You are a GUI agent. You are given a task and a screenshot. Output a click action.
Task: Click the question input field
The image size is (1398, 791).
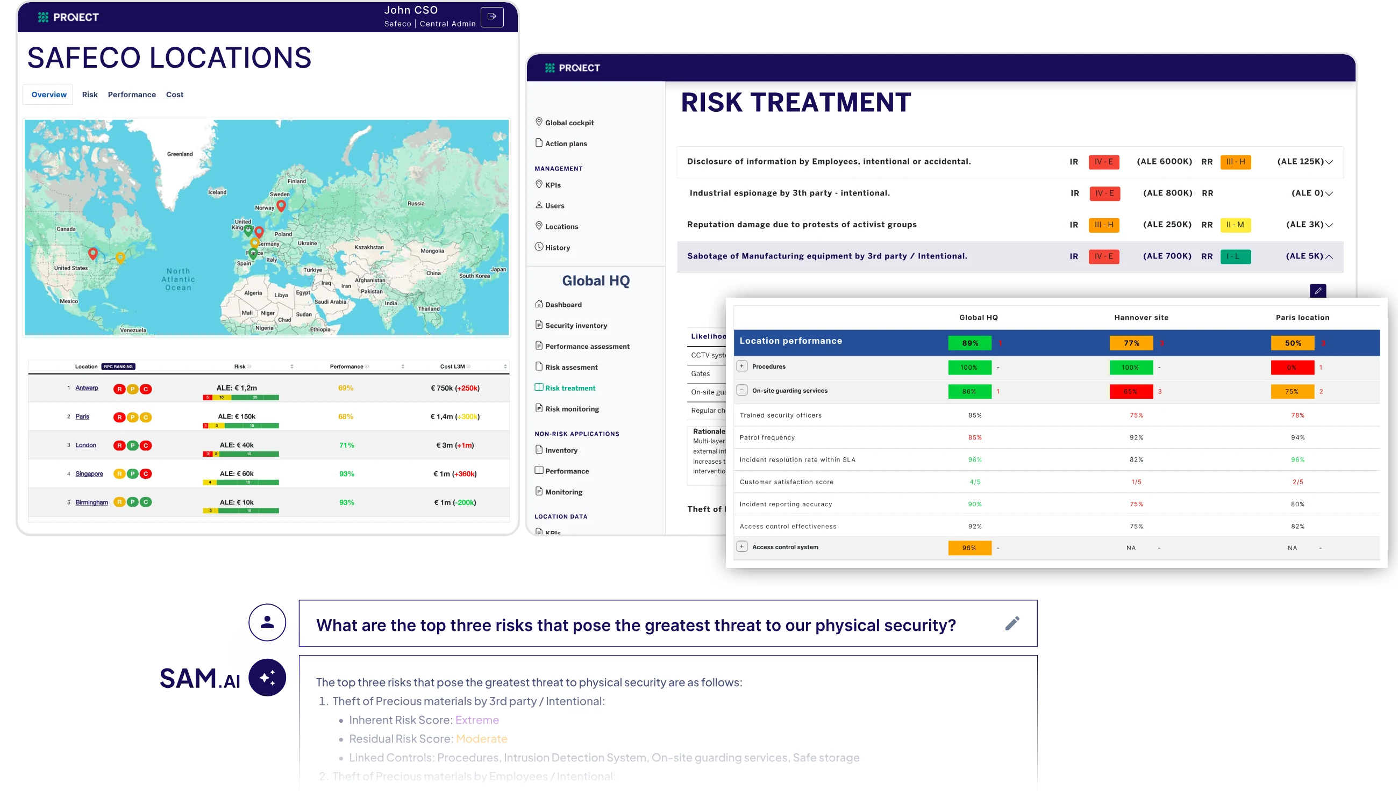pos(667,623)
